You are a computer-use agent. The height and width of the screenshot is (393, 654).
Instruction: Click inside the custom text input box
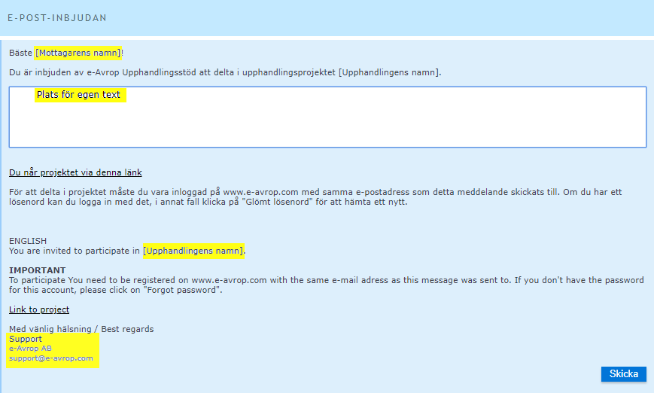tap(328, 117)
